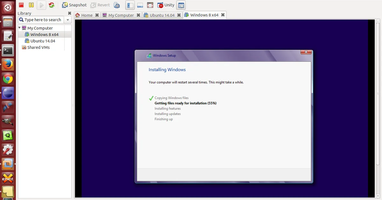This screenshot has height=200, width=382.
Task: Click the restart several times notice text
Action: point(196,82)
